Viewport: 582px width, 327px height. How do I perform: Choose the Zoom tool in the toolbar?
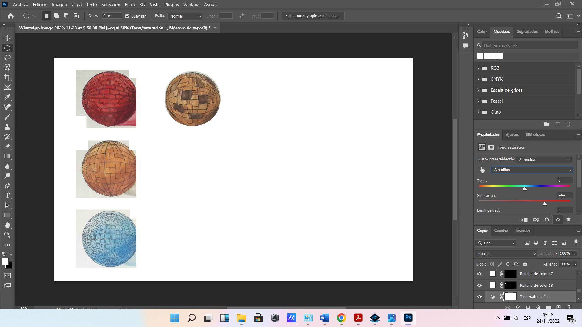7,235
